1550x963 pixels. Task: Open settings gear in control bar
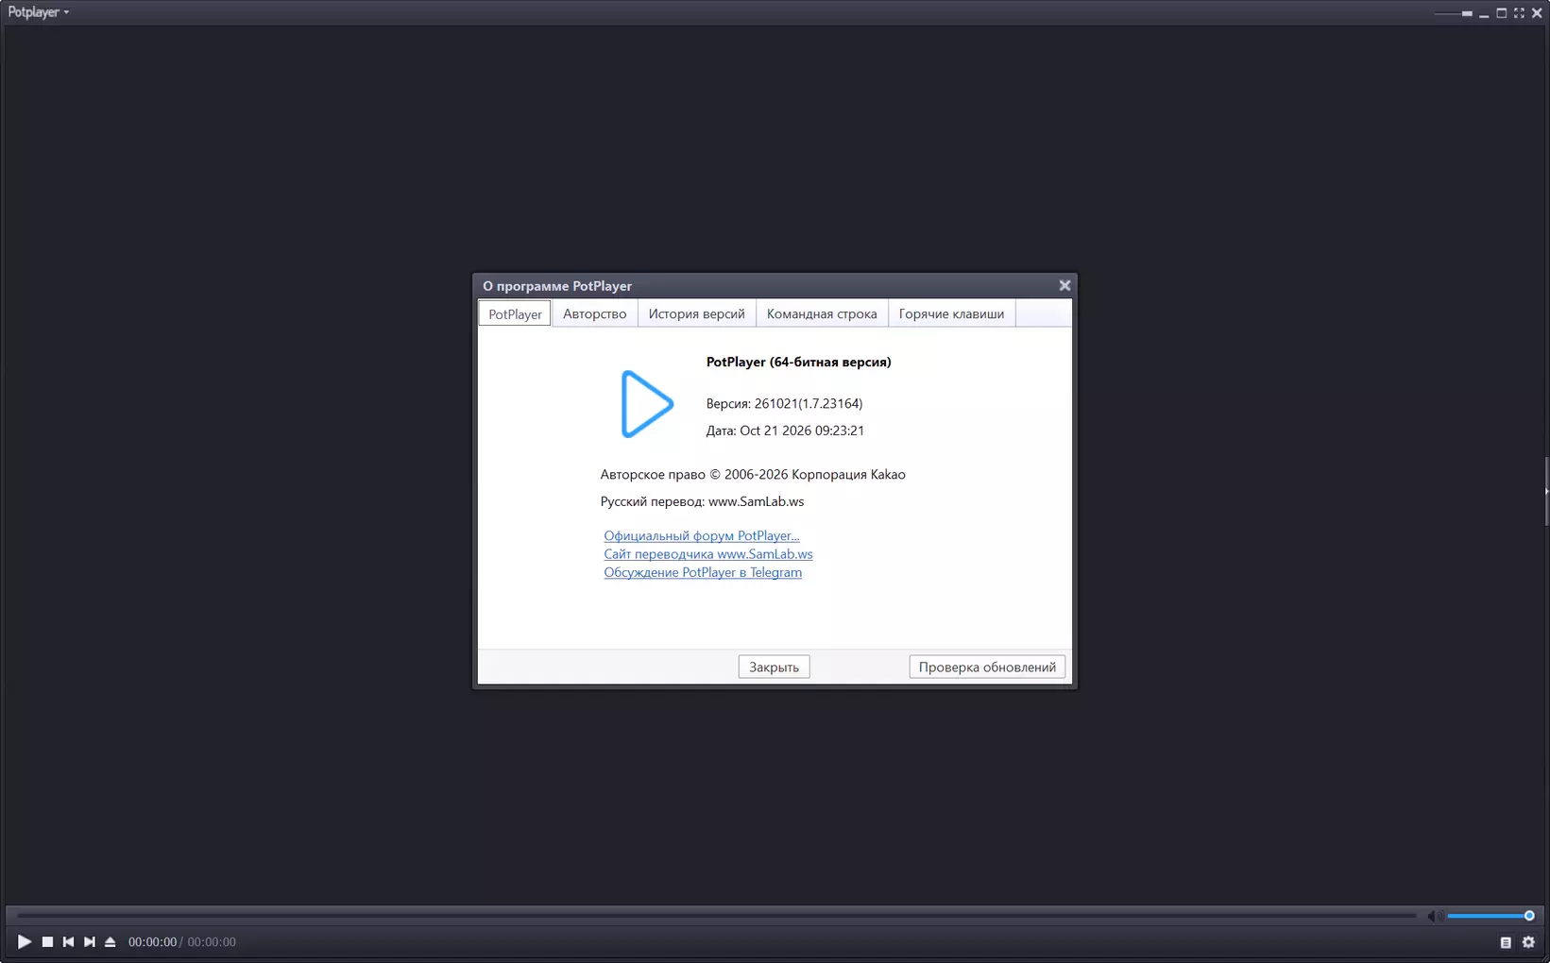tap(1528, 942)
